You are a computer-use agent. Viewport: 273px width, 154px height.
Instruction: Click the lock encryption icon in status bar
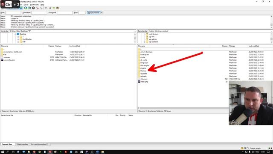point(242,148)
